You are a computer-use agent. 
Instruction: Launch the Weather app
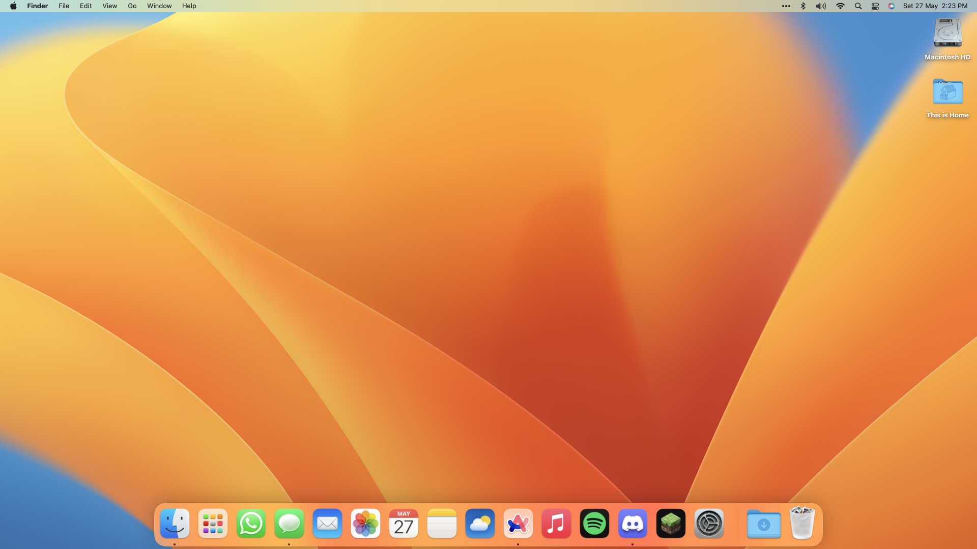[480, 523]
